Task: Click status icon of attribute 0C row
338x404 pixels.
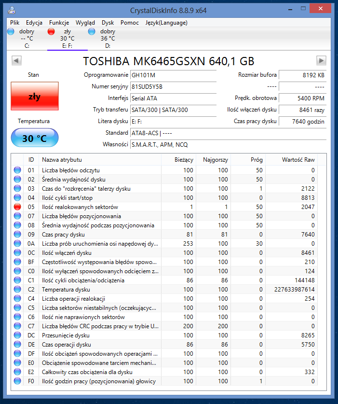Action: point(17,253)
